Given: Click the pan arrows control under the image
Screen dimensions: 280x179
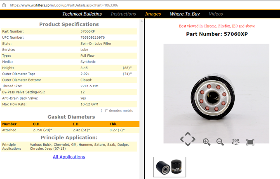Looking at the screenshot, I should [x=188, y=139].
